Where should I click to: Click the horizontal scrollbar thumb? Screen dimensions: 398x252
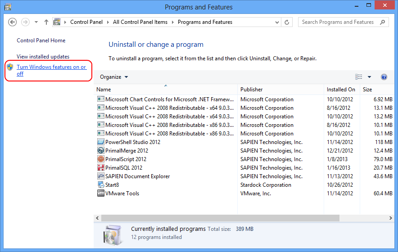pos(220,218)
